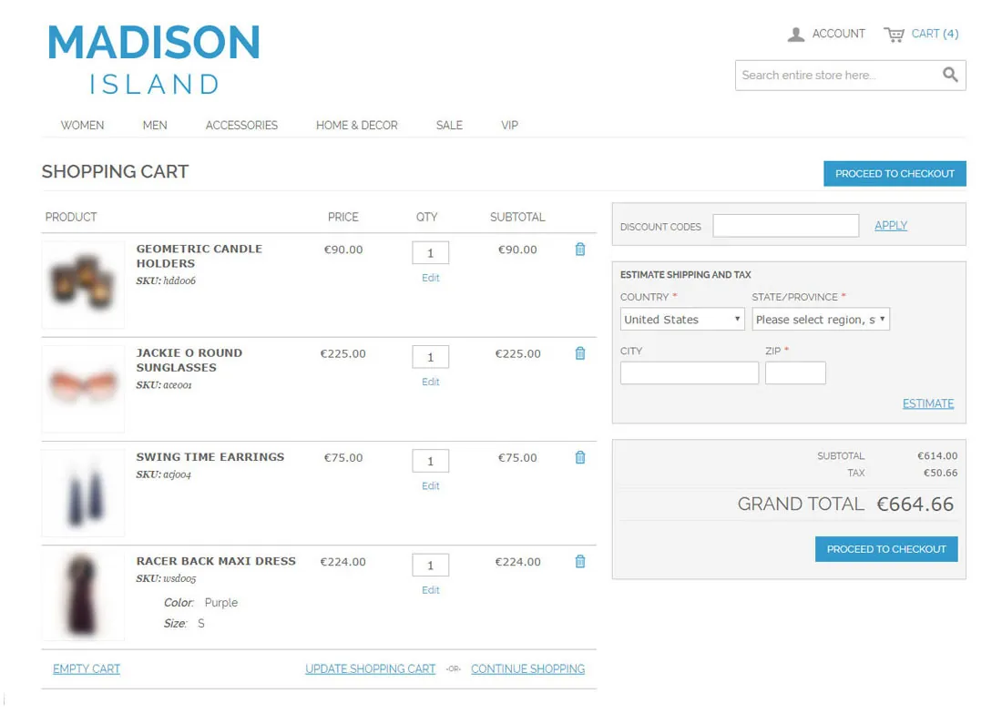Click the search magnifier icon
The image size is (1002, 724).
pos(950,75)
